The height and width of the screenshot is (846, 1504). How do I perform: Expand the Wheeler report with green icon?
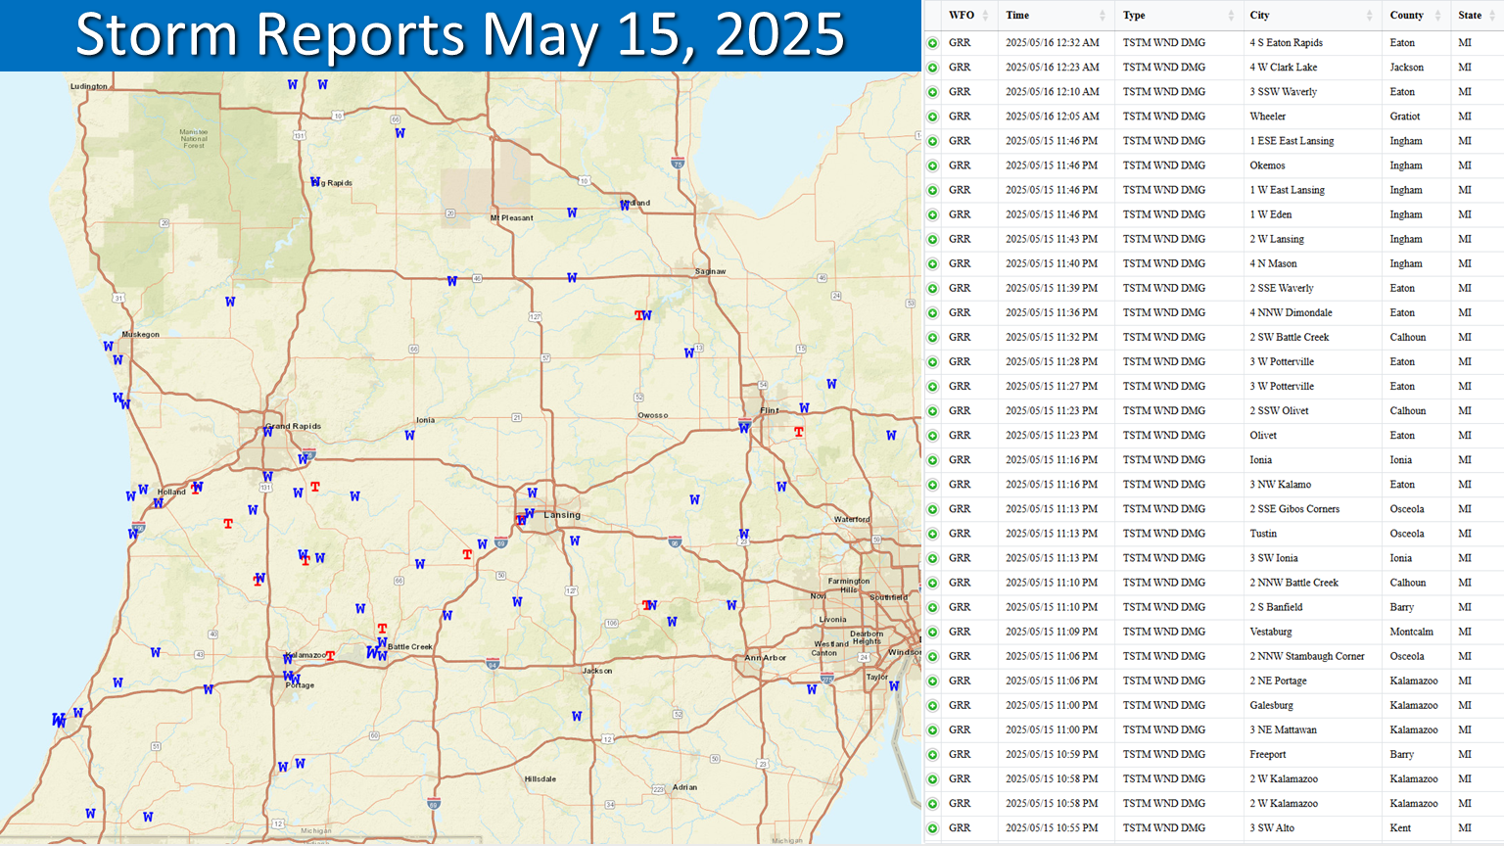(932, 117)
